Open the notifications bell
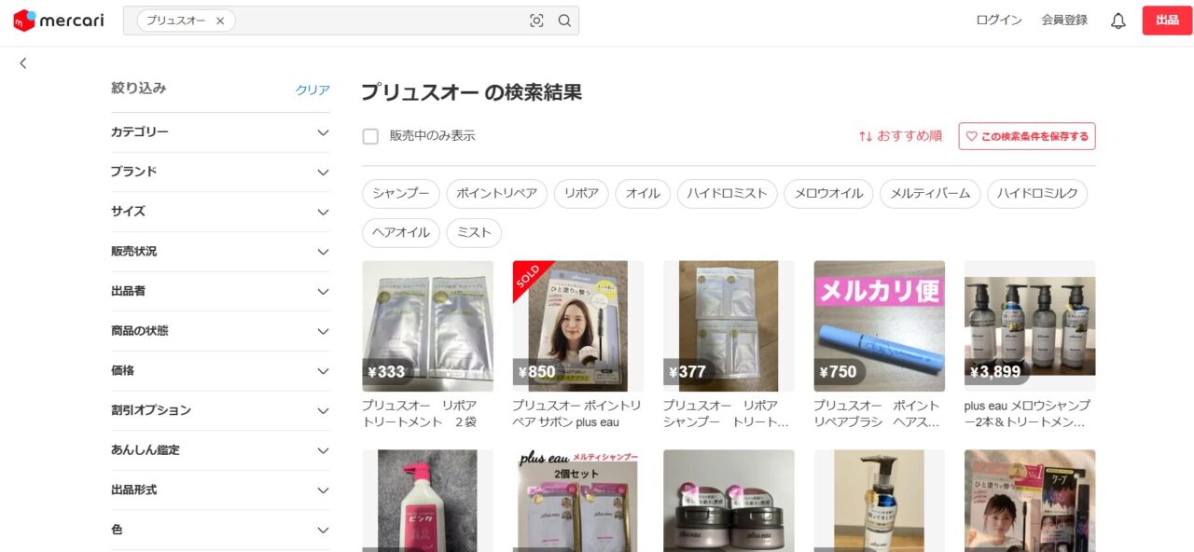The width and height of the screenshot is (1194, 552). [1118, 21]
